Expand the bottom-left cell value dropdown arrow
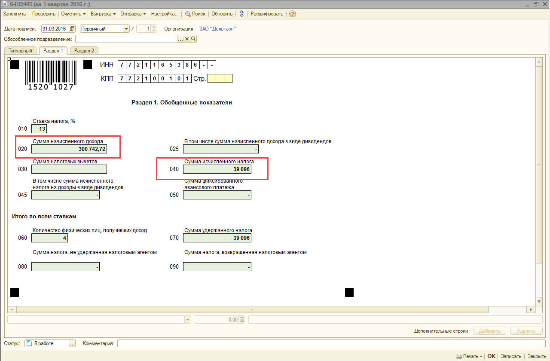 coord(188,320)
